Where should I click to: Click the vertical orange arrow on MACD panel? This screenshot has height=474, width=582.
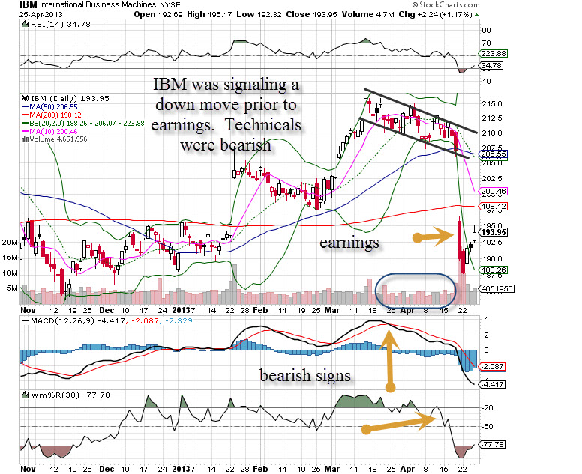point(389,360)
